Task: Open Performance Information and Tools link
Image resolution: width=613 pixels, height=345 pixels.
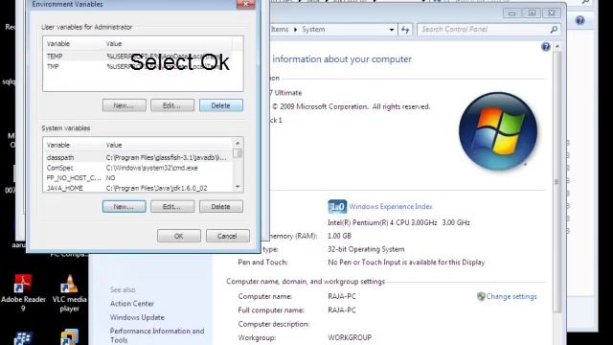Action: coord(157,335)
